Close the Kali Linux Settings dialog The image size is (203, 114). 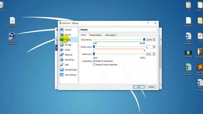[x=155, y=23]
